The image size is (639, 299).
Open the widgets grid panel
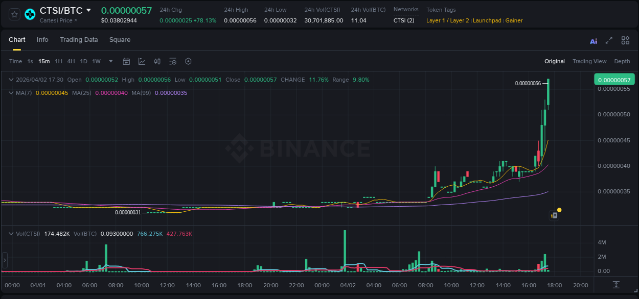pos(625,40)
